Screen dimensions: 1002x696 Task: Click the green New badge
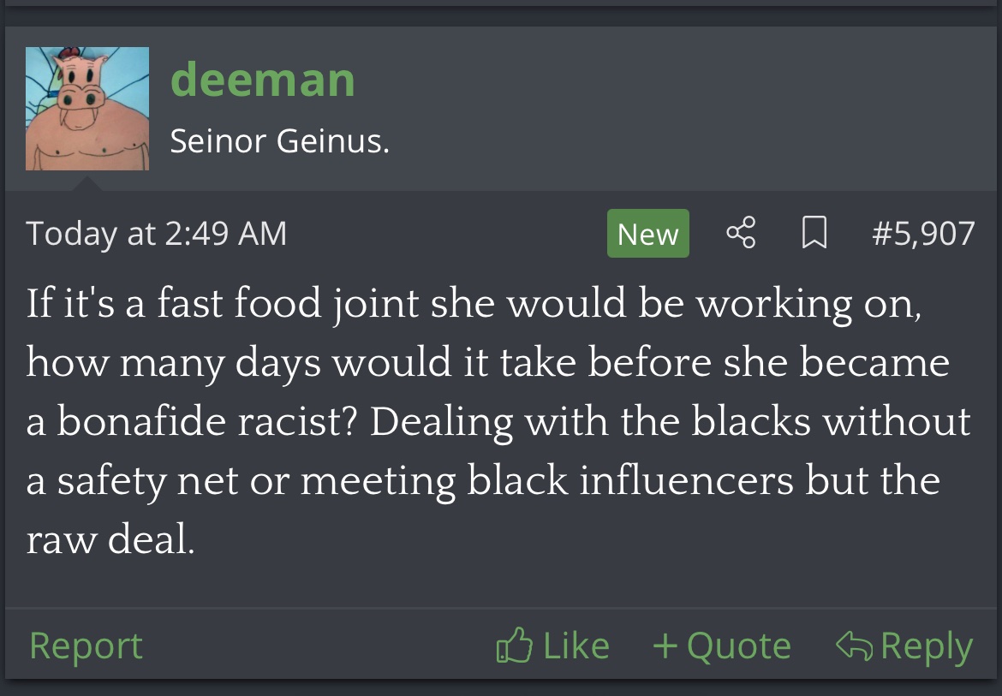pyautogui.click(x=647, y=234)
